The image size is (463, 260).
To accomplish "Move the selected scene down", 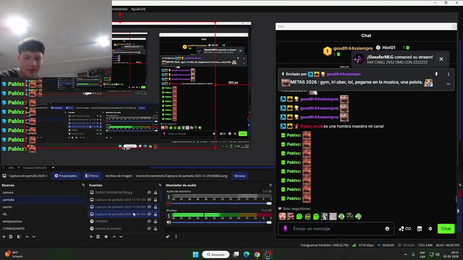I will (x=34, y=237).
